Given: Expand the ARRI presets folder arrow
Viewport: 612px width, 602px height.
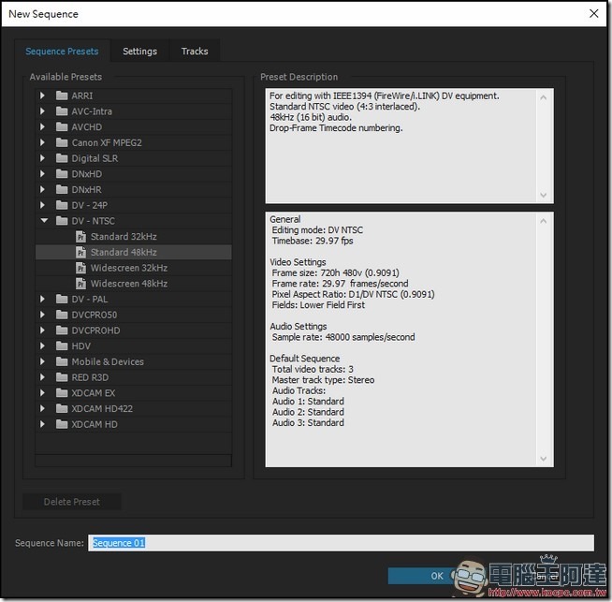Looking at the screenshot, I should 42,95.
